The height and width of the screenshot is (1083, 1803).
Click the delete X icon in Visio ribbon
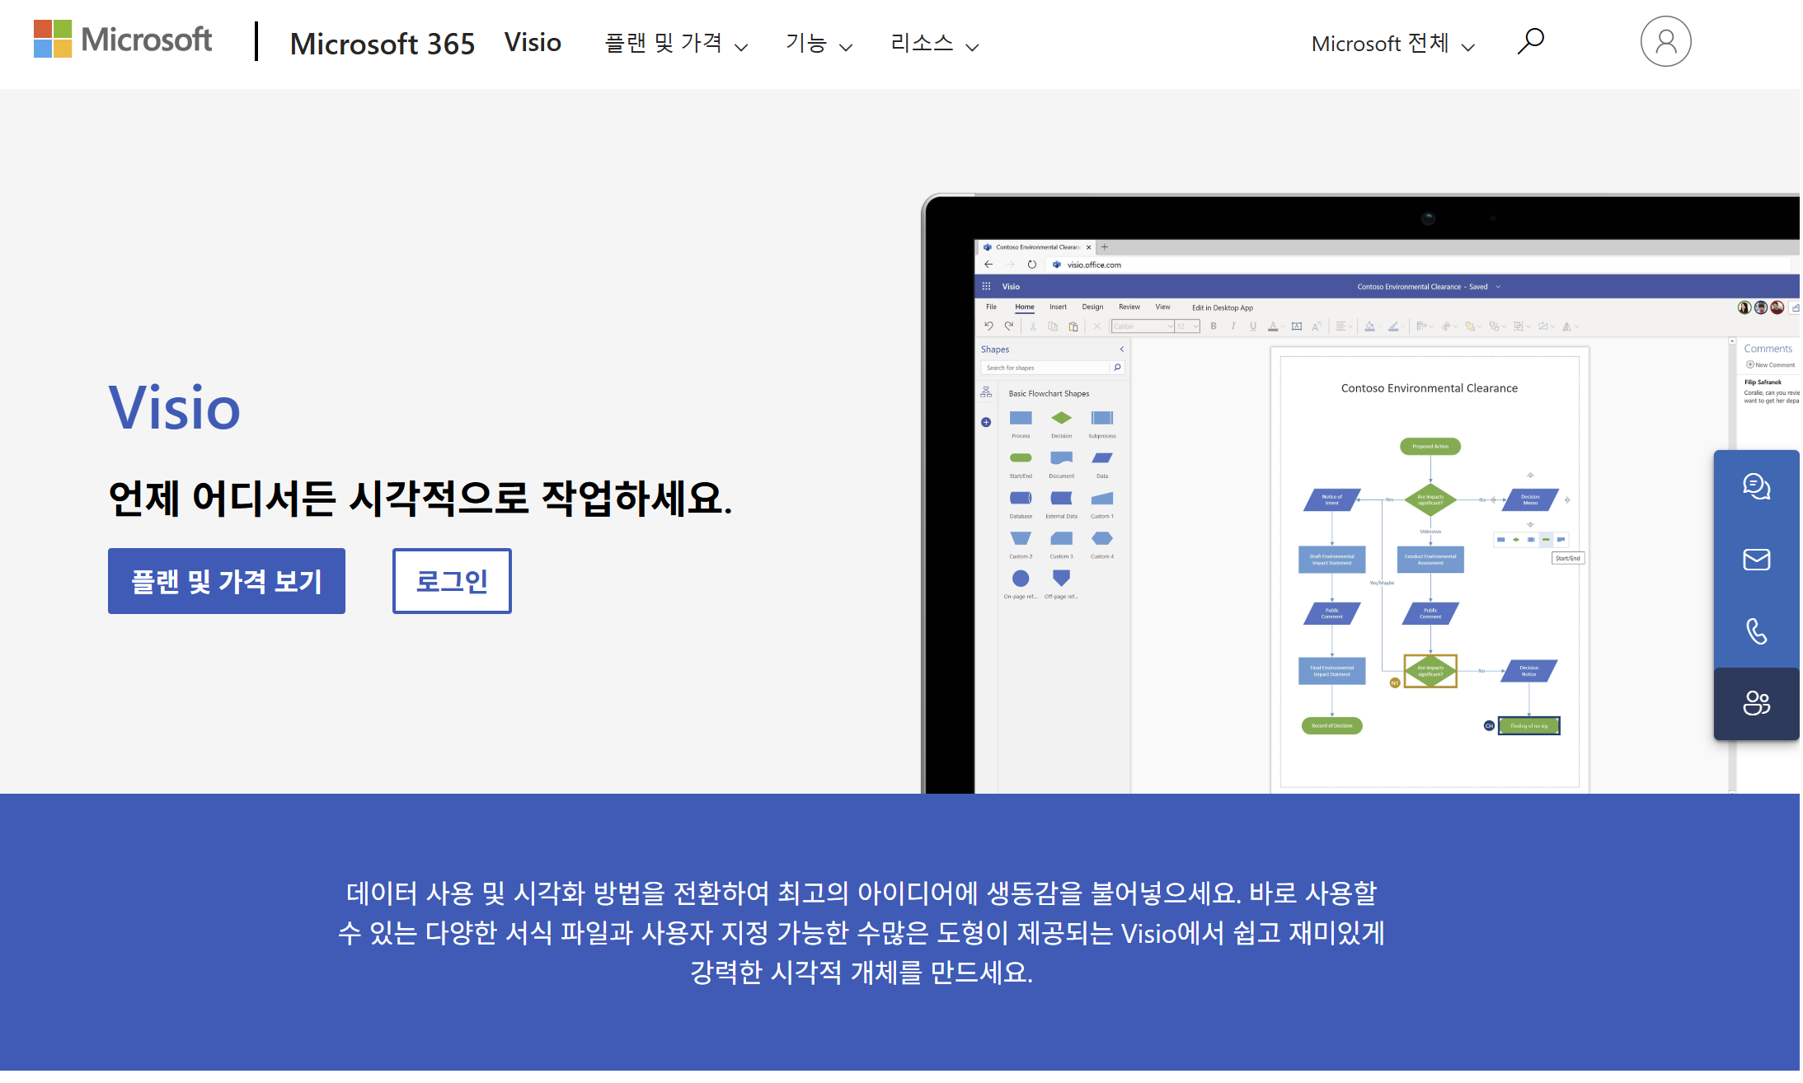click(x=1096, y=326)
